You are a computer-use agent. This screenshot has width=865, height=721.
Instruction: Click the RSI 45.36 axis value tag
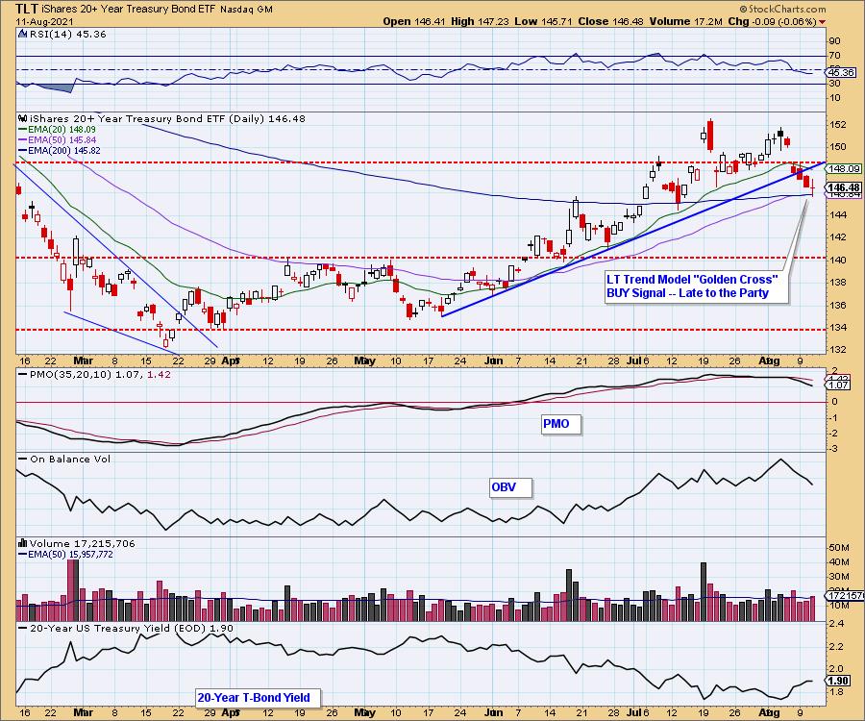point(842,72)
